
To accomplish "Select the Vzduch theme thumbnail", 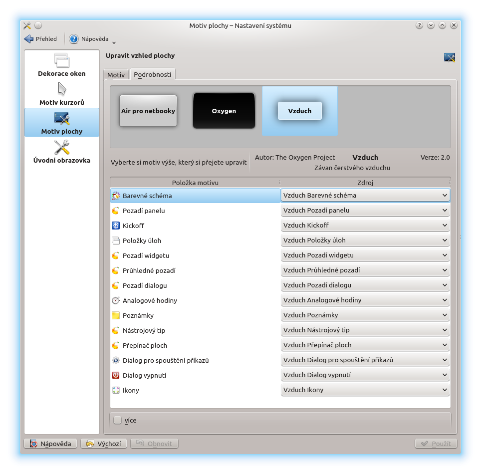I will point(300,111).
